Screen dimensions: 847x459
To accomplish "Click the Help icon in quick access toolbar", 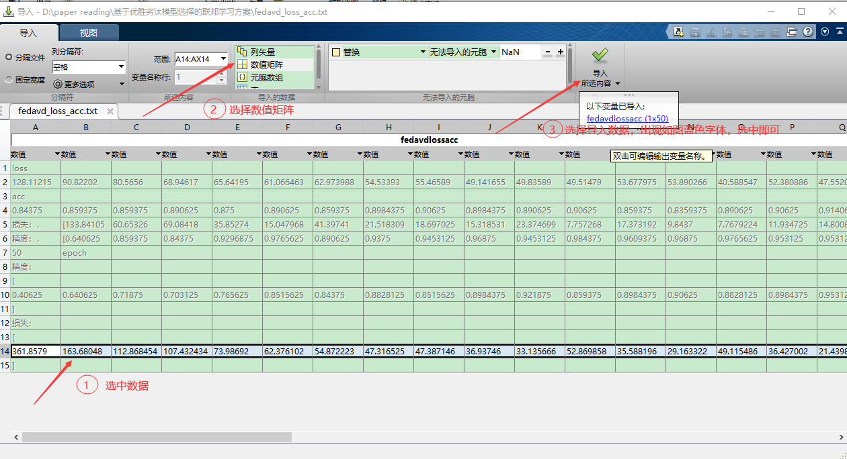I will click(x=808, y=32).
